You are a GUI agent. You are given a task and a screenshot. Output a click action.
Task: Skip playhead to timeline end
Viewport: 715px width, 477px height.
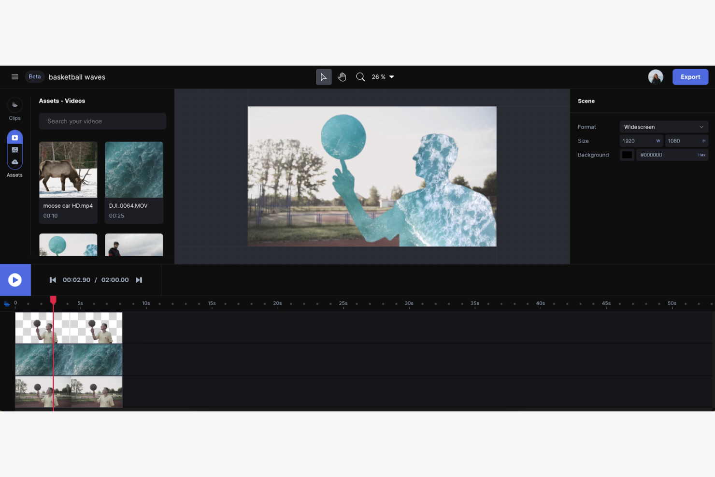(x=139, y=279)
